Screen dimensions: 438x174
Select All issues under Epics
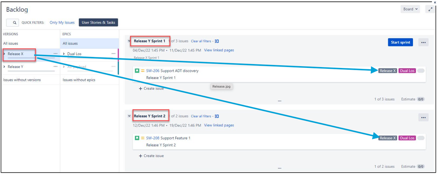70,43
